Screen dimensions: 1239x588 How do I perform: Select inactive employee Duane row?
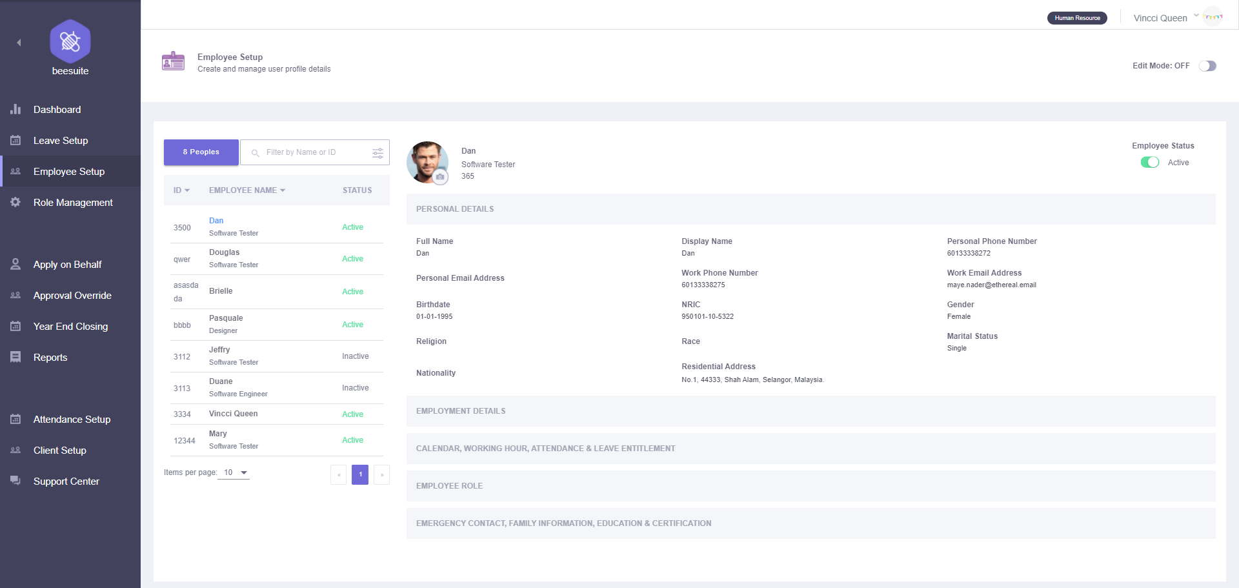tap(277, 388)
